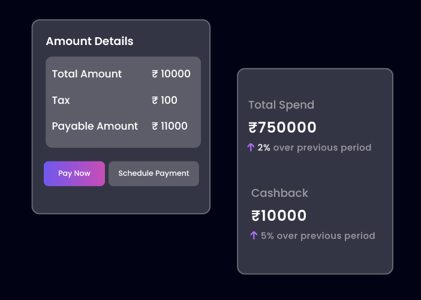Click the Payable Amount label
Screen dimensions: 421x300
(95, 126)
